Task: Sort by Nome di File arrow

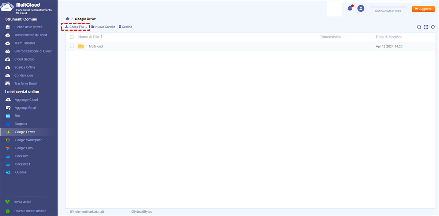Action: coord(102,37)
